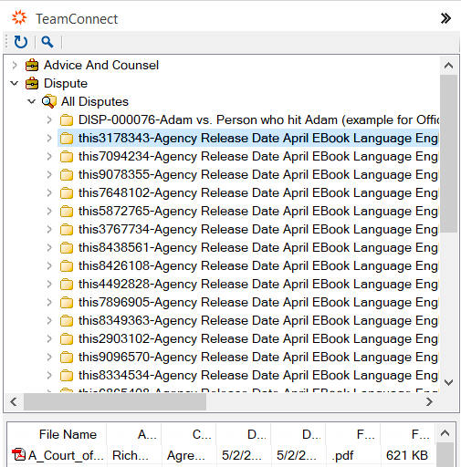The image size is (461, 467).
Task: Refresh the TeamConnect tree
Action: tap(21, 42)
